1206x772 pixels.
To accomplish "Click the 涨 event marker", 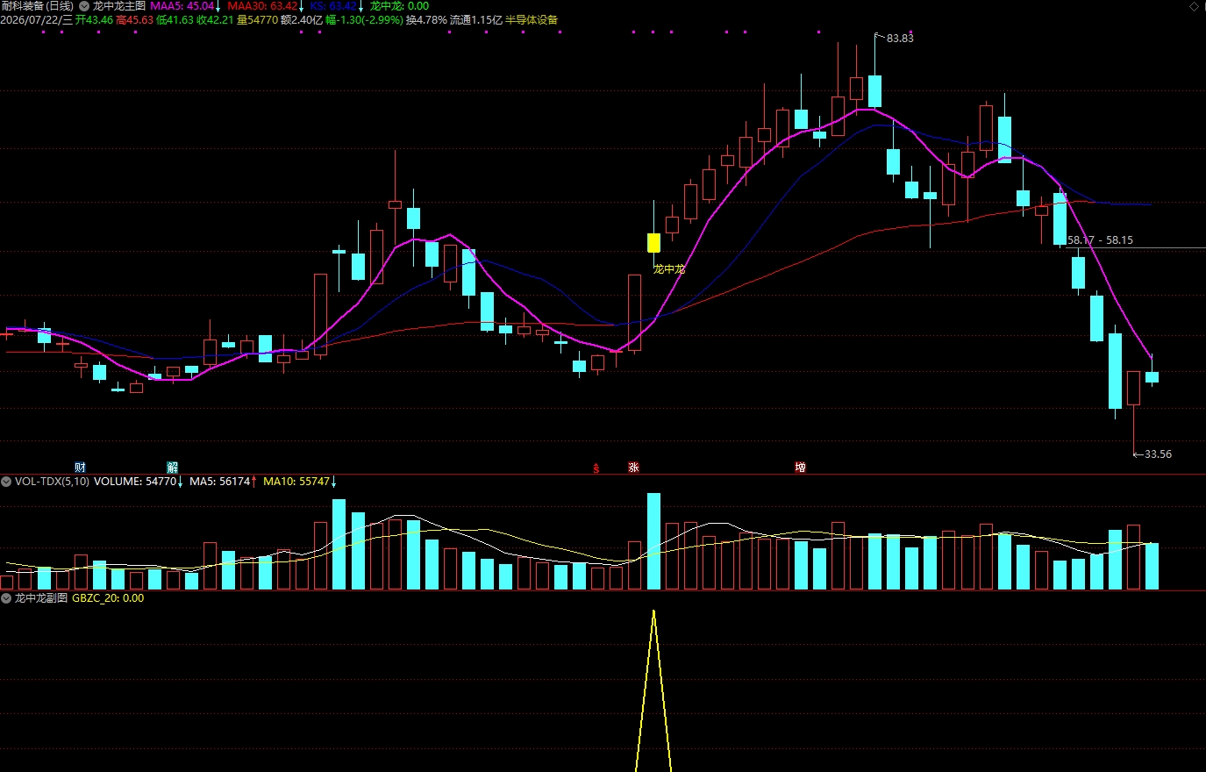I will point(633,468).
